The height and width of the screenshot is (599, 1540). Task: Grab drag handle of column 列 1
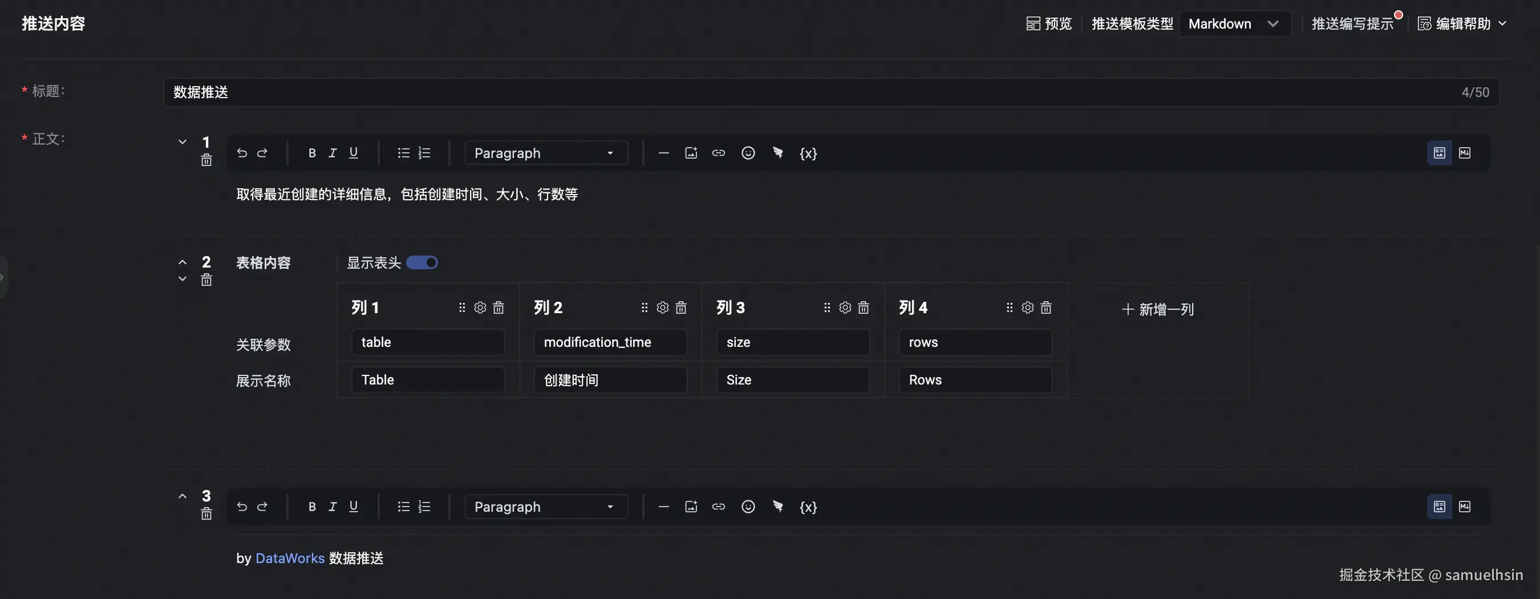tap(461, 307)
